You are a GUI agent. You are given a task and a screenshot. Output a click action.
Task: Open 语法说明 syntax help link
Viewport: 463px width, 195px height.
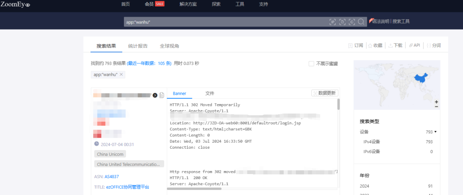(380, 21)
